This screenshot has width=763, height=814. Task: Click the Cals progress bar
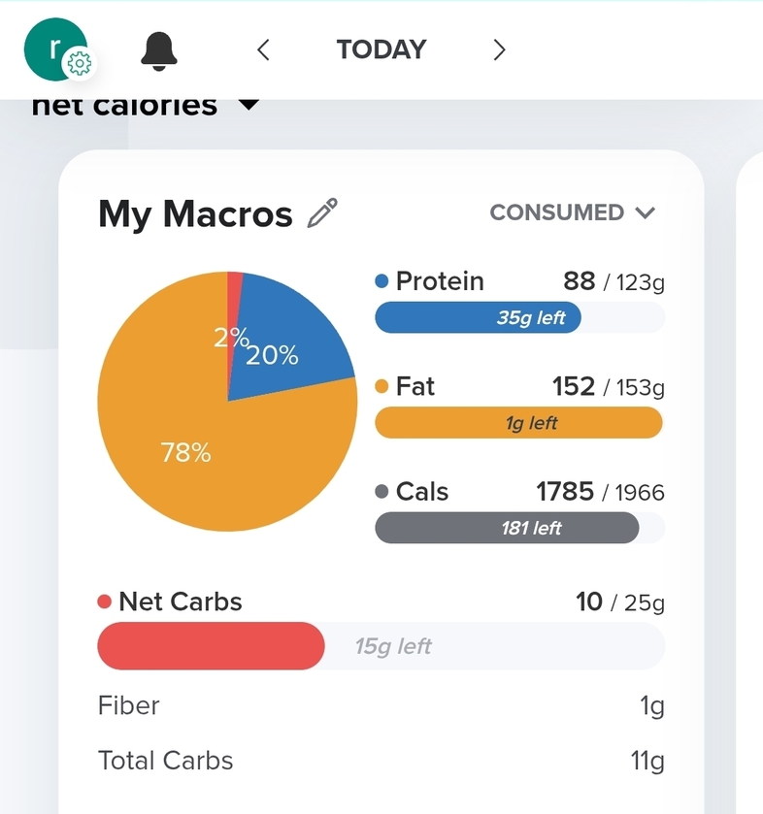(519, 528)
